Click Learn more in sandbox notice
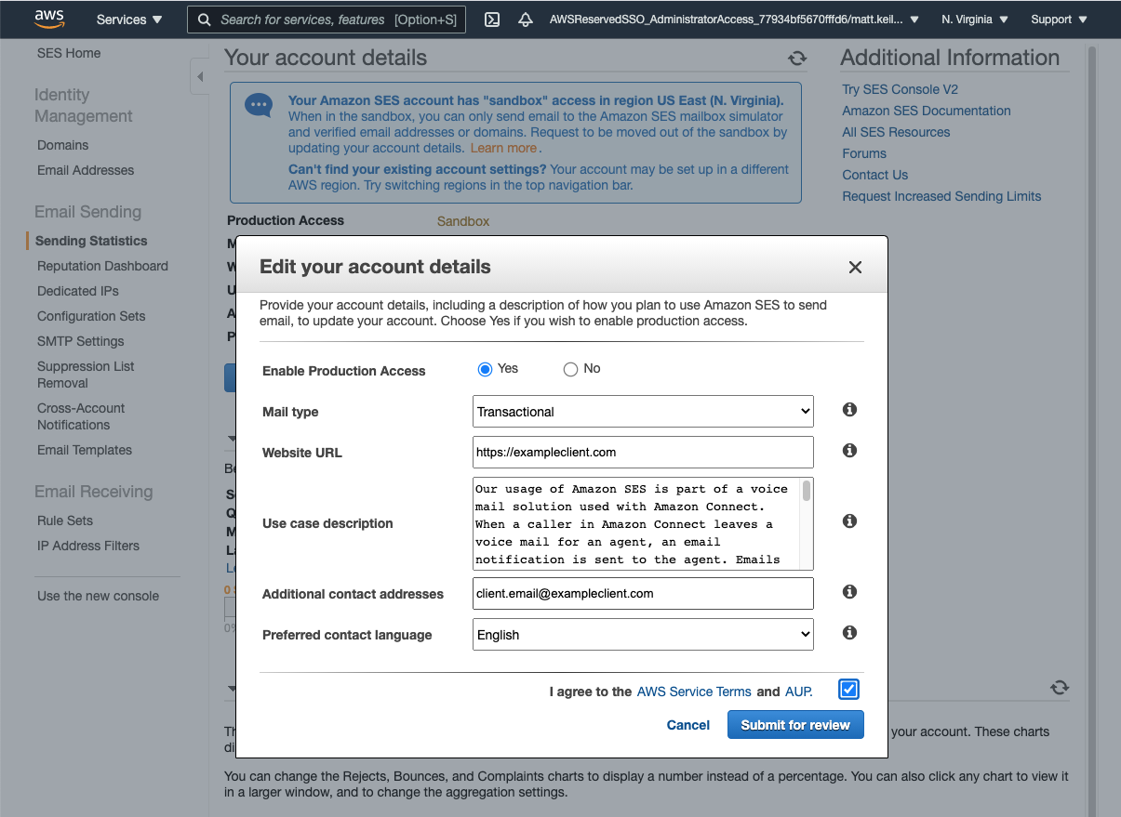This screenshot has height=817, width=1121. 503,148
